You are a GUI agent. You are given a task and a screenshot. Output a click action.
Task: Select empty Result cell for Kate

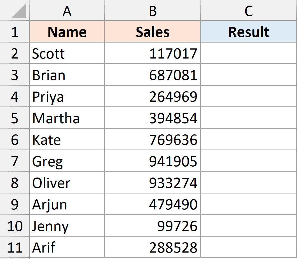click(x=249, y=140)
